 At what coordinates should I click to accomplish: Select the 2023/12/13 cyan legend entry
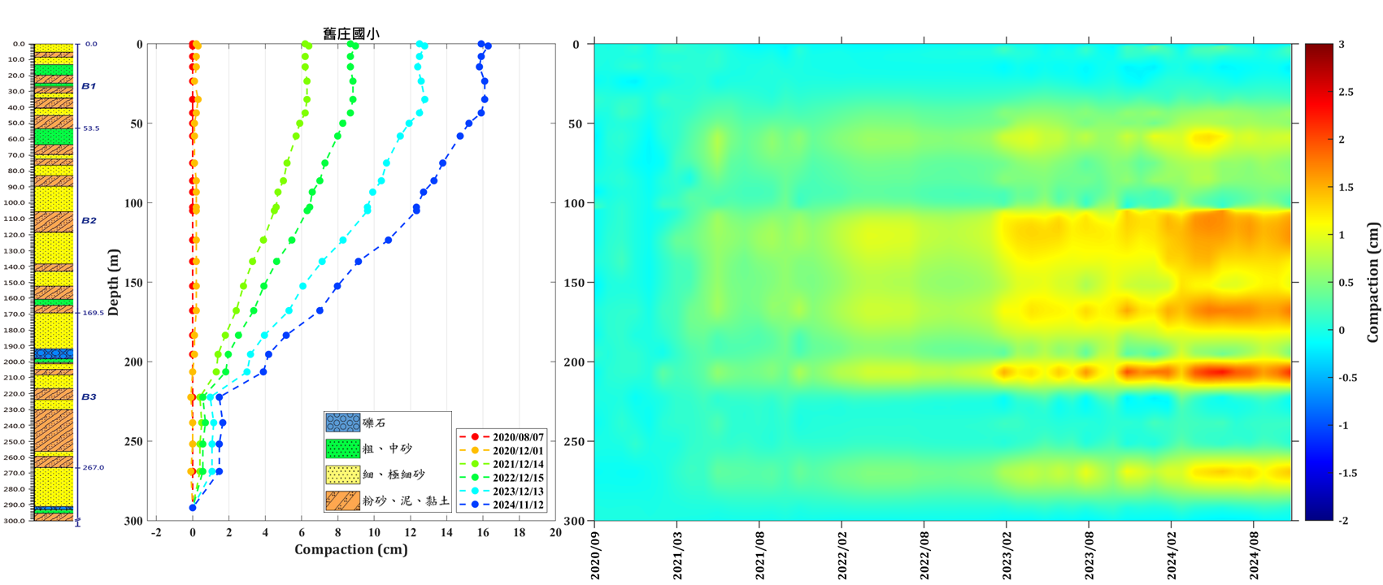pos(502,491)
